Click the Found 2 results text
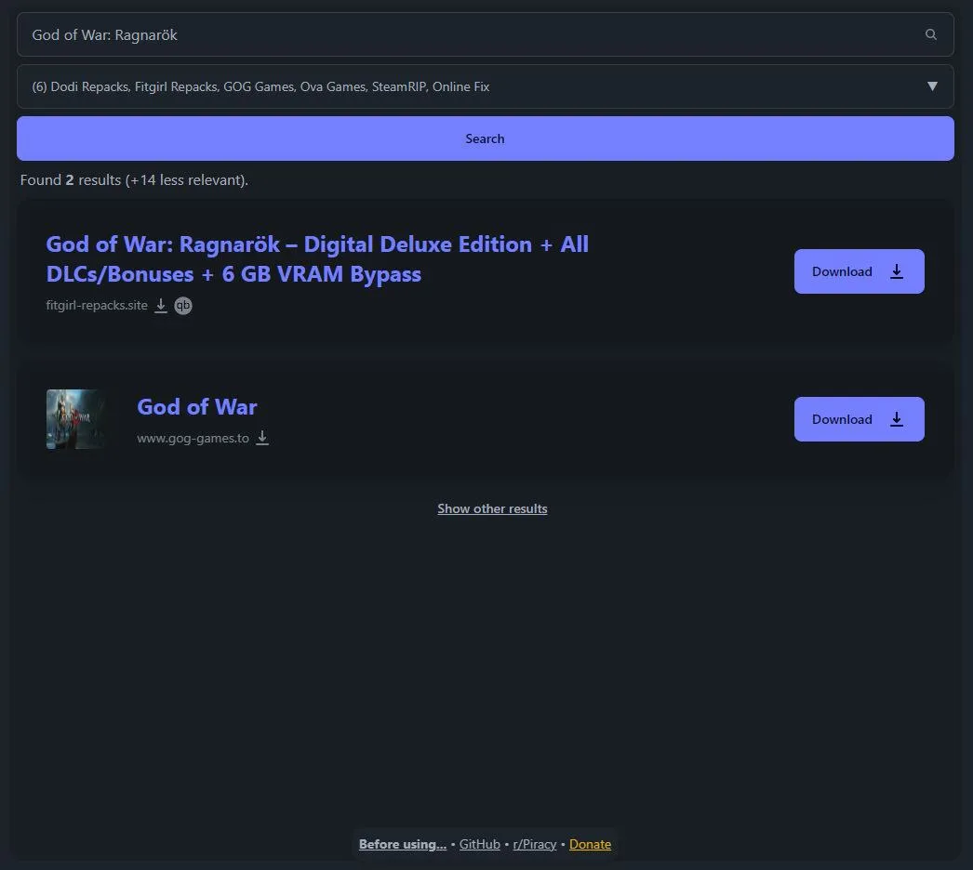The image size is (973, 870). (x=134, y=180)
